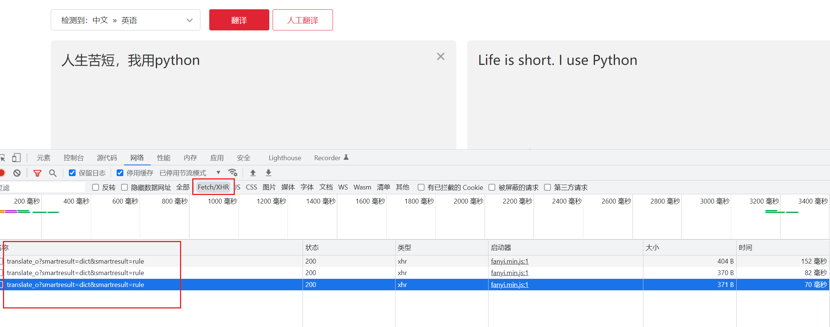
Task: Switch to 内存 memory tab
Action: (x=190, y=158)
